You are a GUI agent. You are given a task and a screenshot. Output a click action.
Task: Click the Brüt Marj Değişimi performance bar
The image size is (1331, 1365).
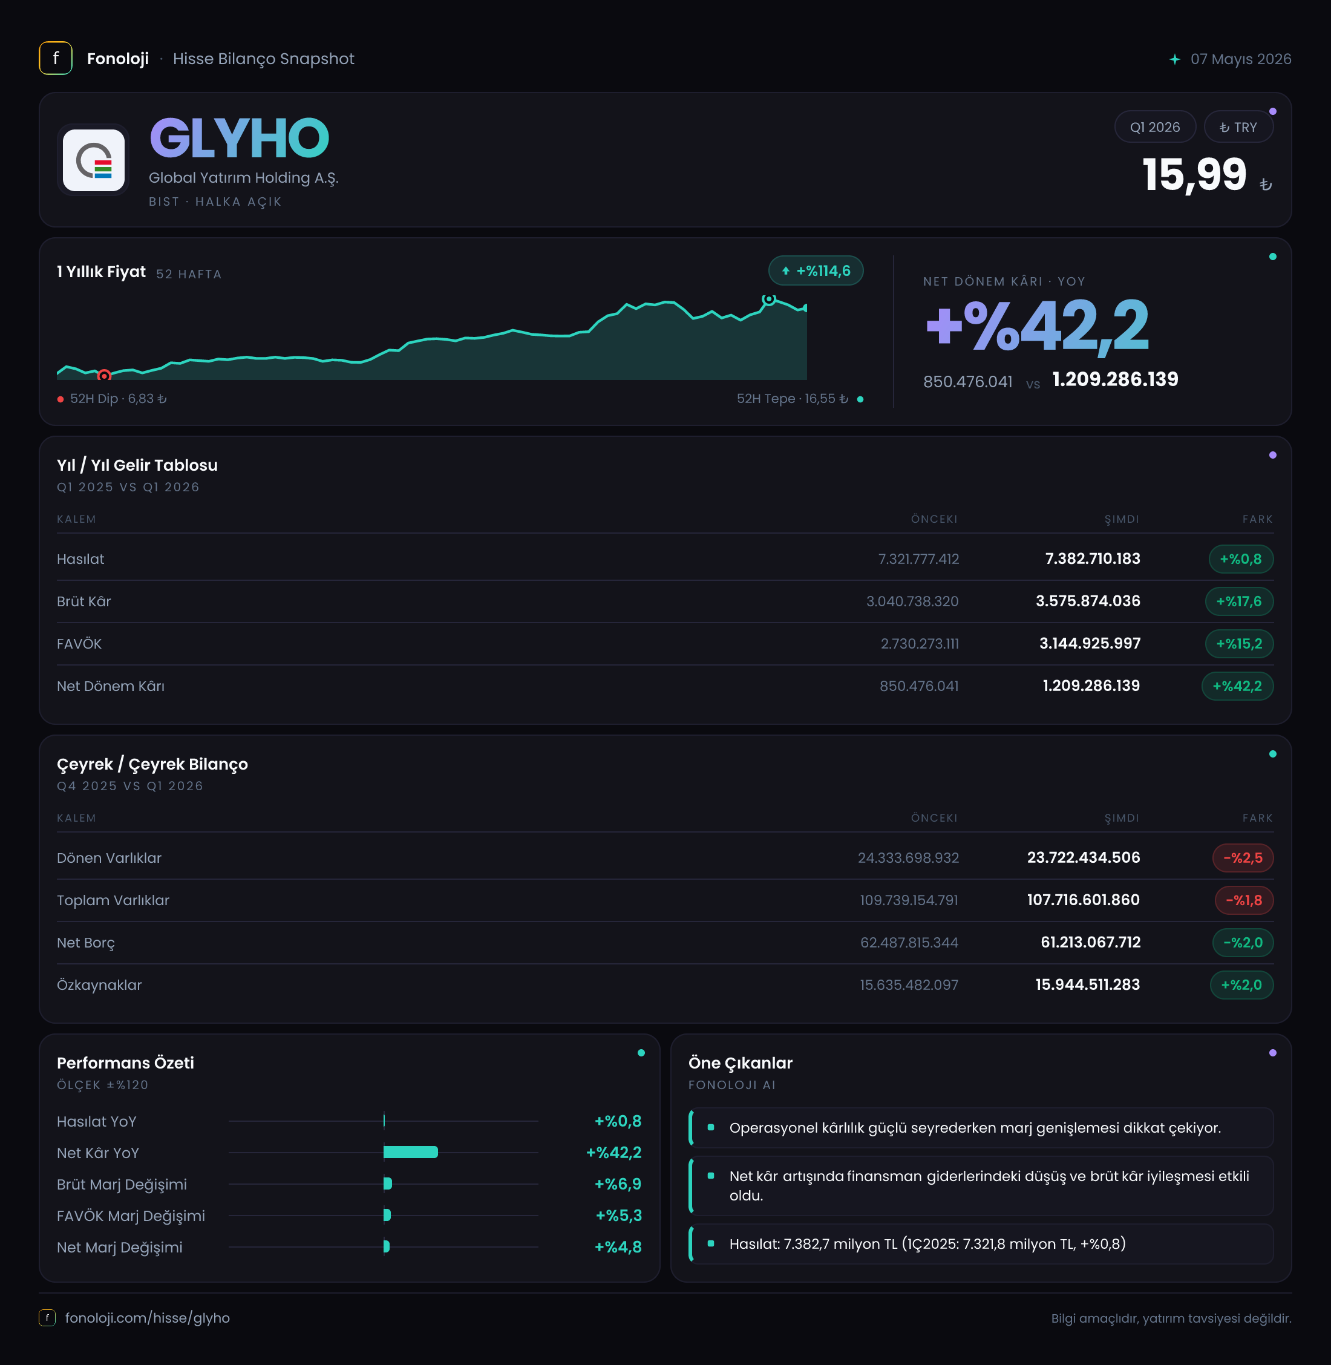tap(388, 1183)
